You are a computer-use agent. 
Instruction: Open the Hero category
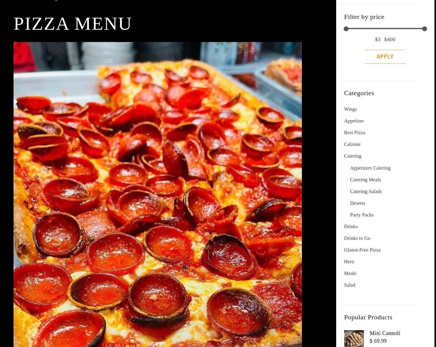pos(349,262)
